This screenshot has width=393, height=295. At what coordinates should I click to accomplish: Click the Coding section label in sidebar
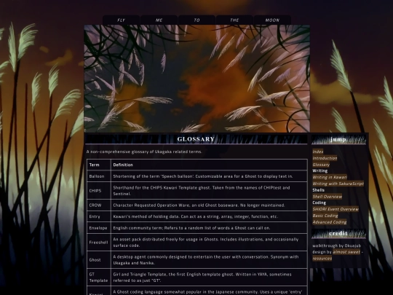point(319,202)
